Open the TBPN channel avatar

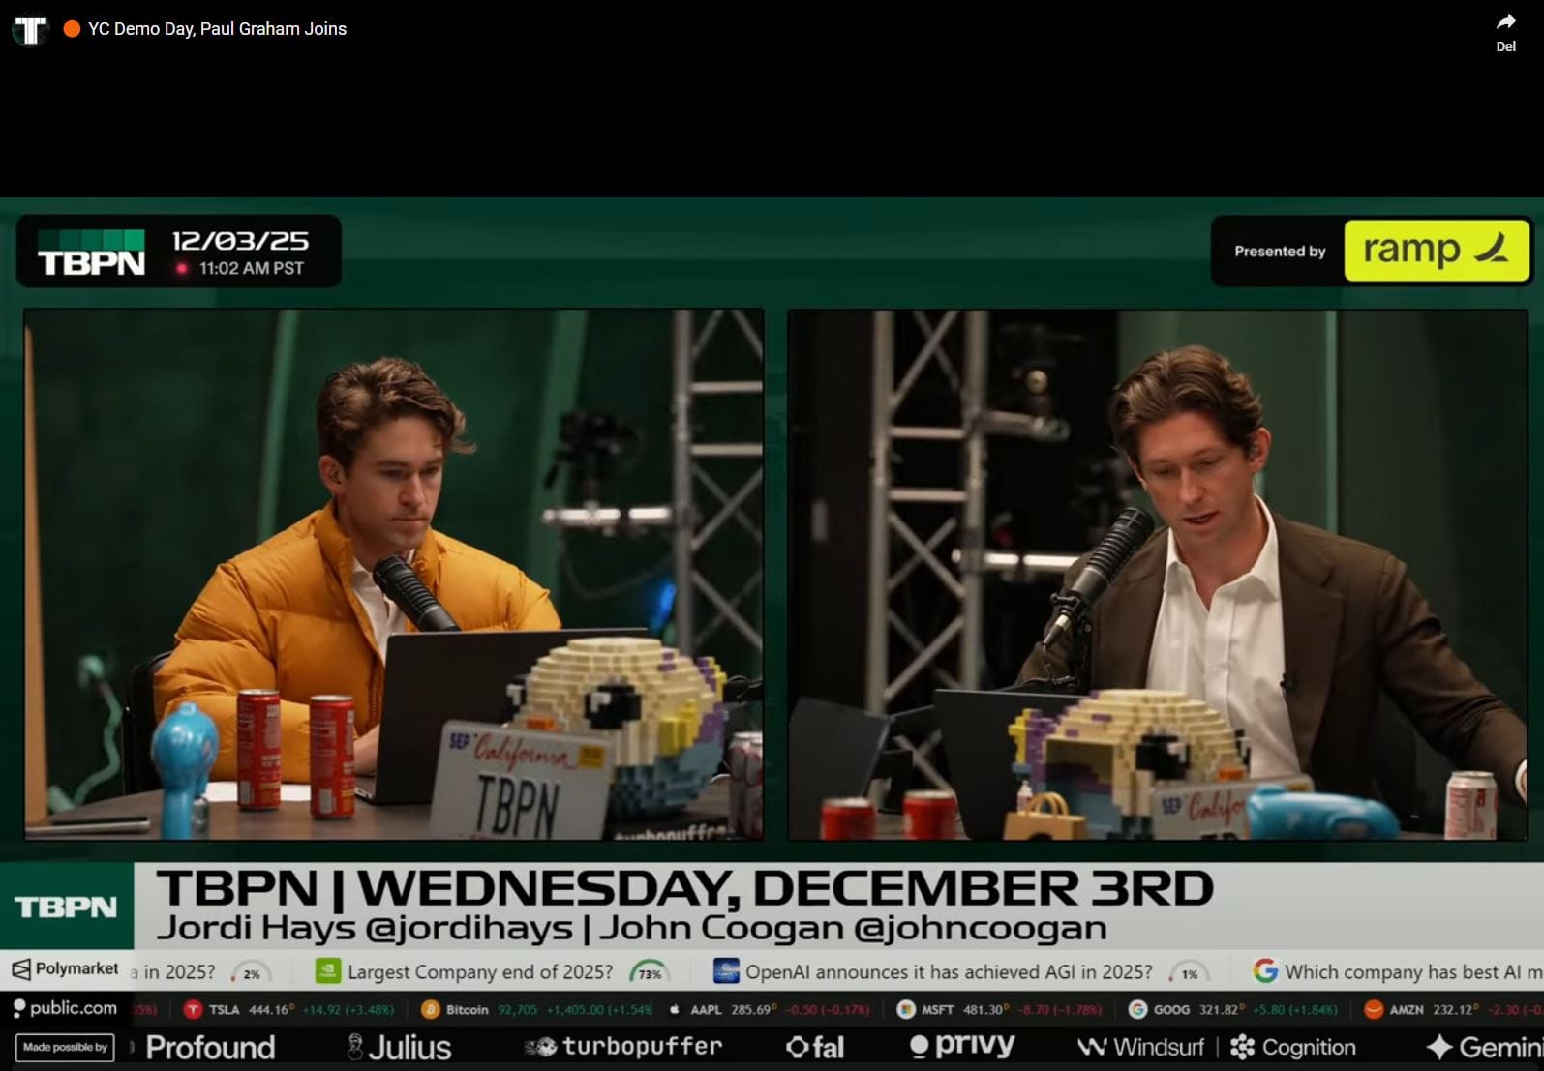(30, 30)
